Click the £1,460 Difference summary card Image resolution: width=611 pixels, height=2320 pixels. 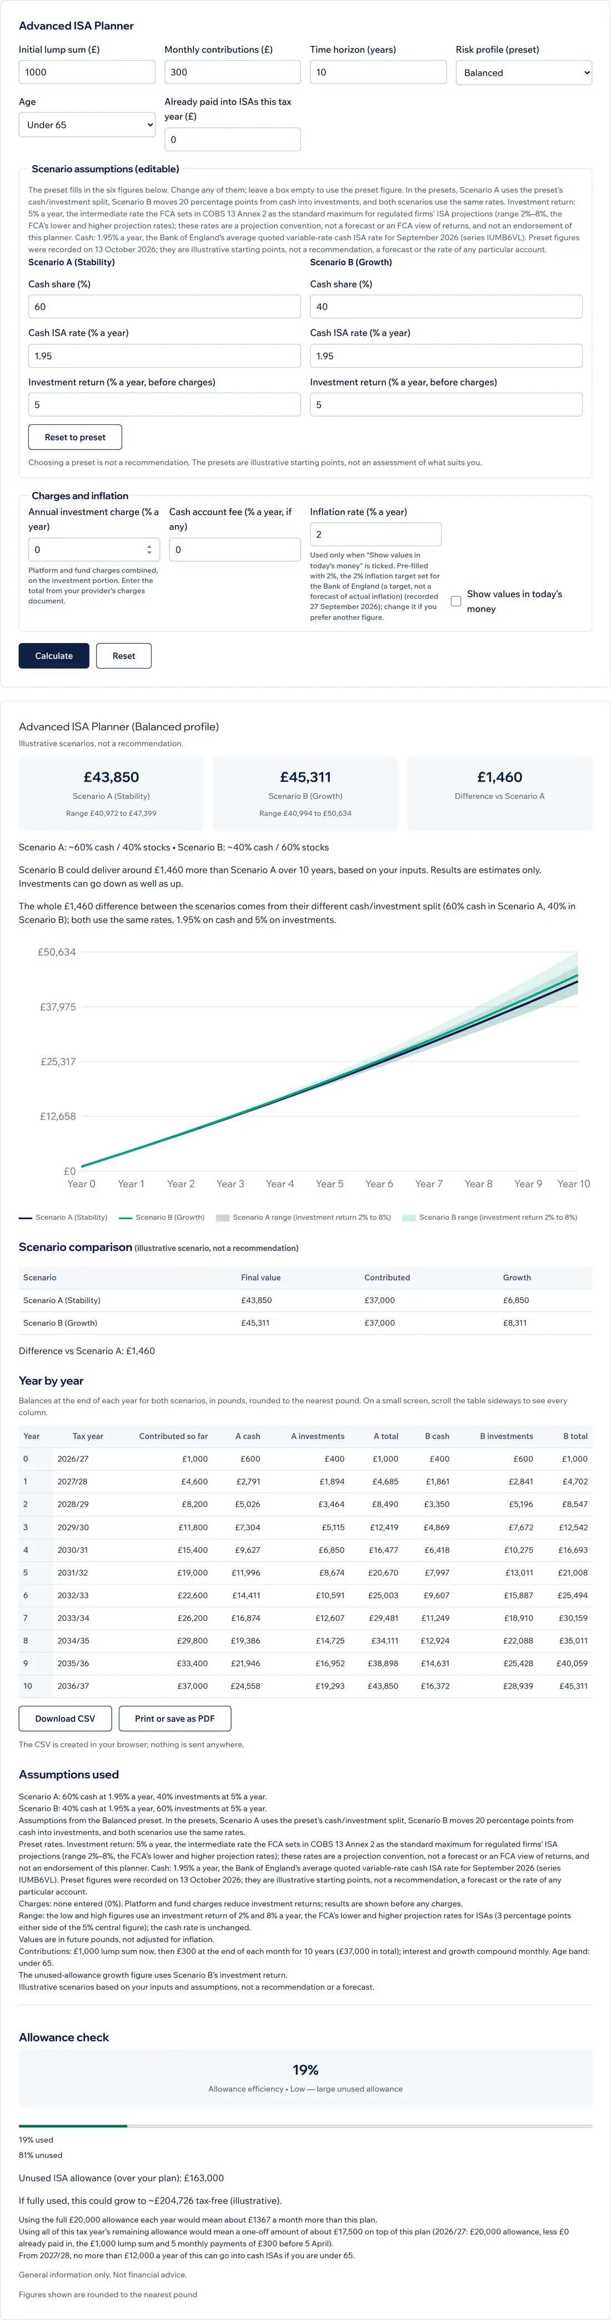click(499, 793)
